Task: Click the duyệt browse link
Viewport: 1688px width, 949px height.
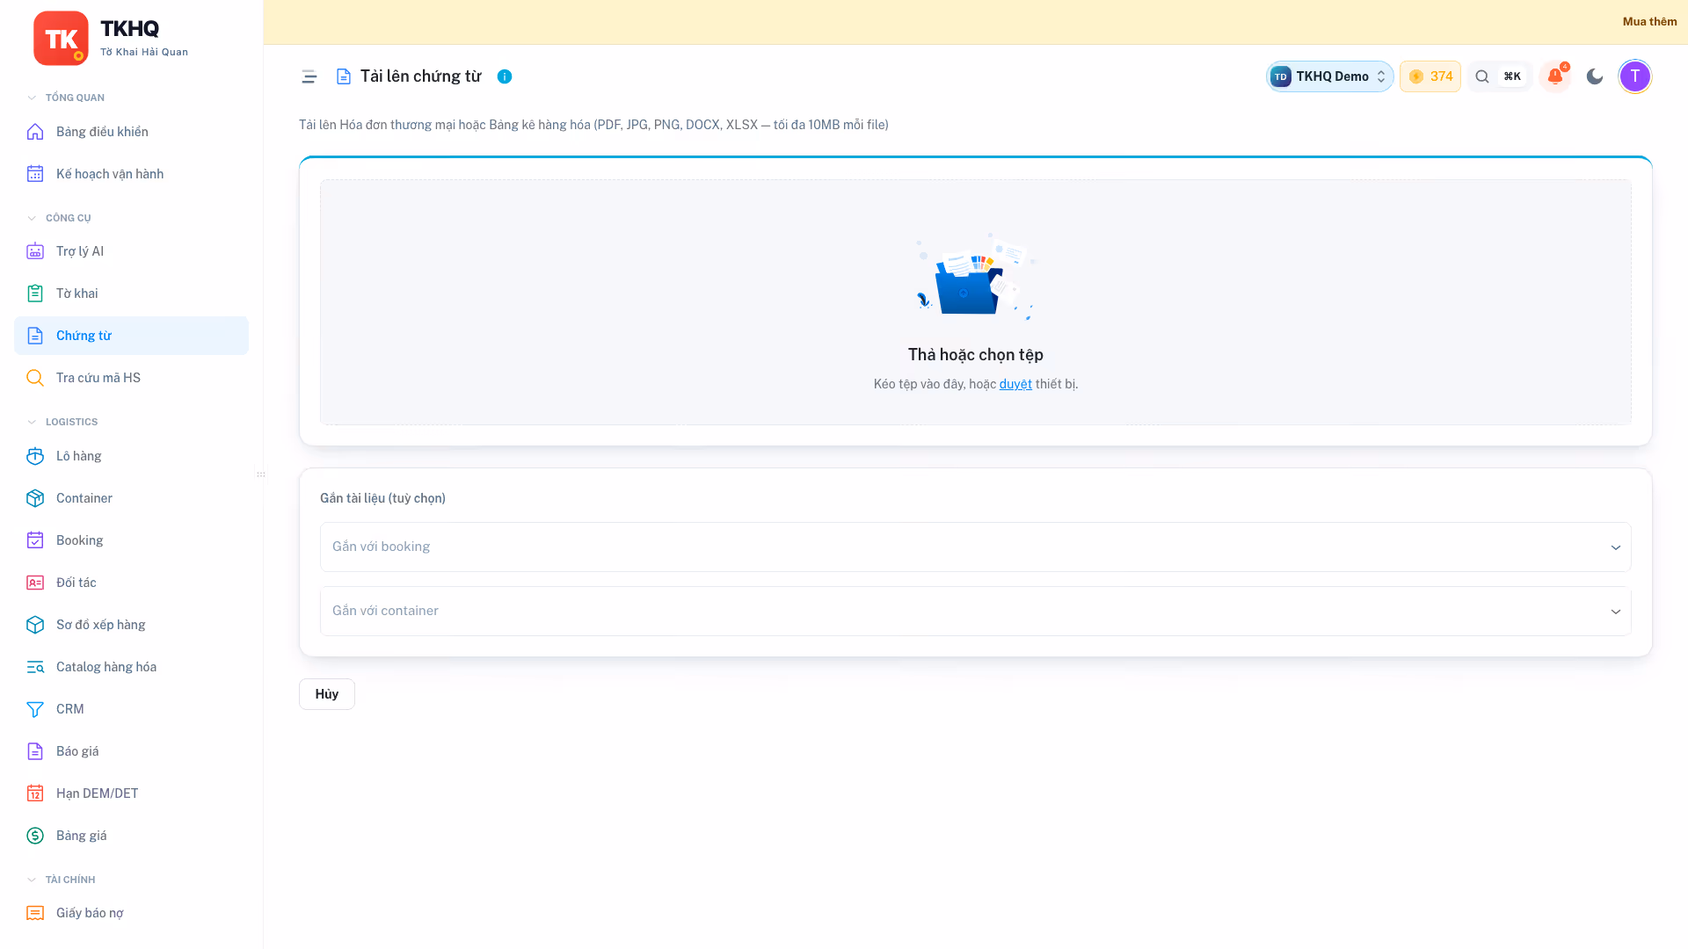Action: click(1015, 384)
